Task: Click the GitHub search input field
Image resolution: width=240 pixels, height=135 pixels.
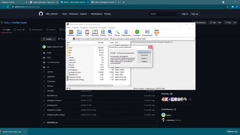Action: pos(164,14)
